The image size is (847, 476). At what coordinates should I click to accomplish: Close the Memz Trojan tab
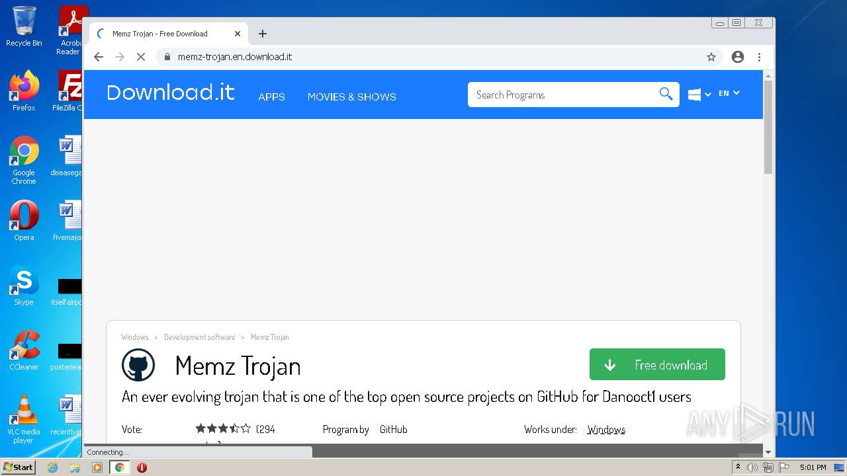[x=238, y=34]
